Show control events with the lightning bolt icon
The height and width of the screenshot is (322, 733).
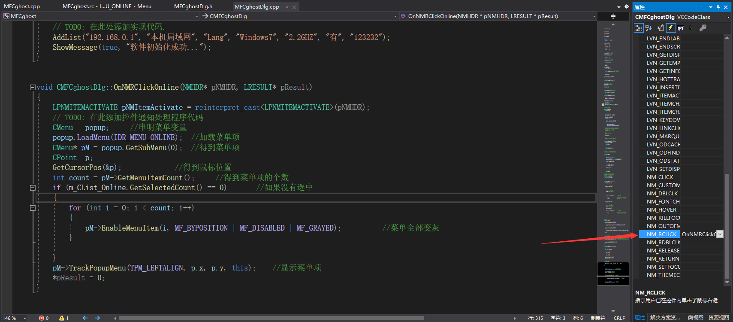click(x=671, y=28)
